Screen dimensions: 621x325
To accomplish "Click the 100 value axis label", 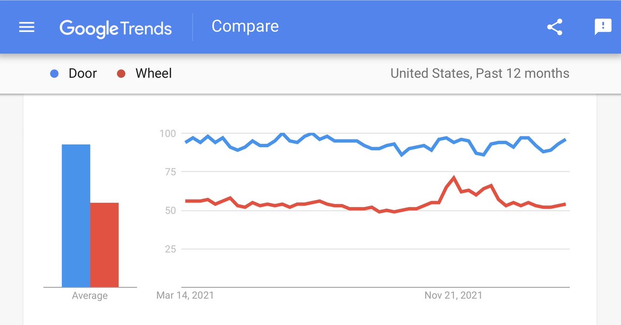I will tap(167, 134).
